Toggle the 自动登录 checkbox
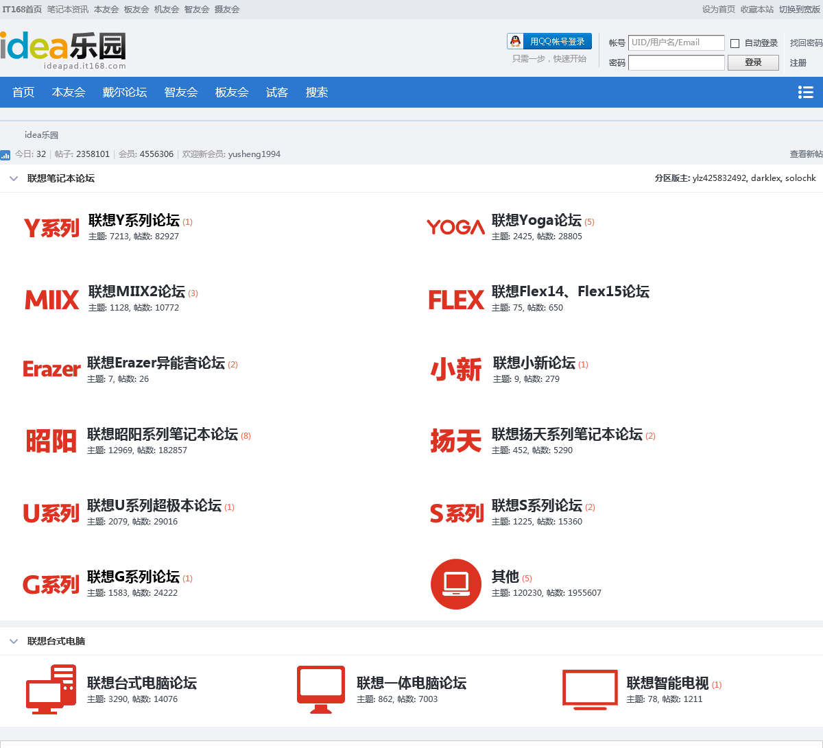 click(x=735, y=43)
